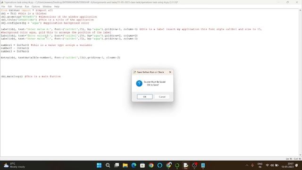This screenshot has width=302, height=170.
Task: Click the 'number3 = IntVar()' line
Action: [15, 51]
